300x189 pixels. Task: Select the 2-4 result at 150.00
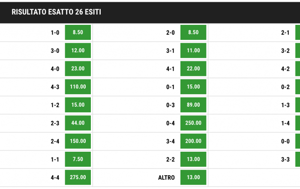[78, 141]
